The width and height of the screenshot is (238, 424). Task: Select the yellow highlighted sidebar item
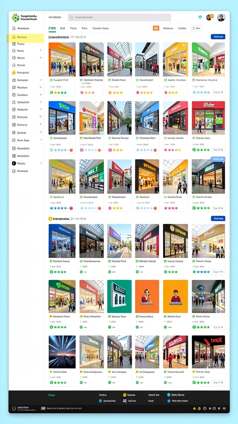pos(26,37)
